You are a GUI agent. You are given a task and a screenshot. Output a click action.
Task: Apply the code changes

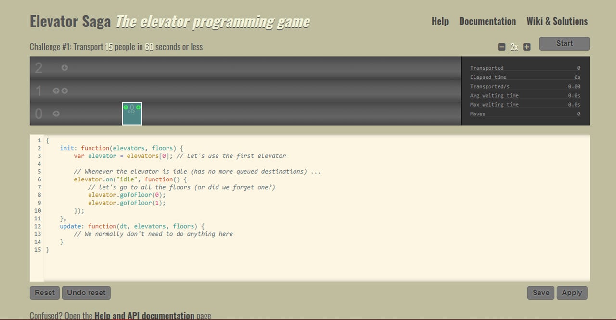[572, 293]
